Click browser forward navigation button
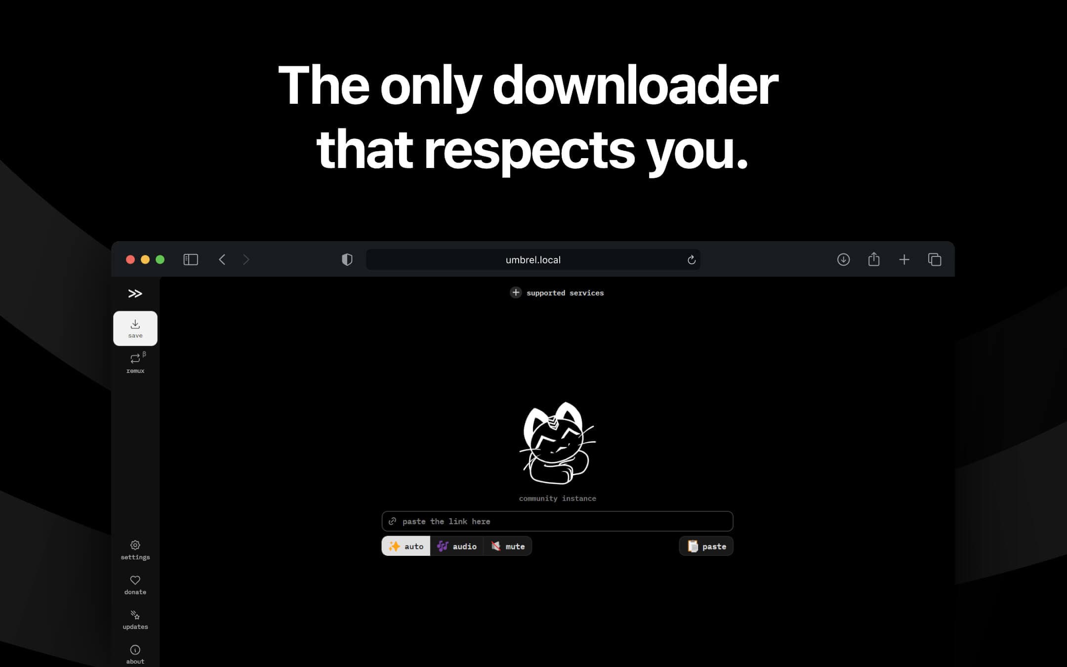Viewport: 1067px width, 667px height. pyautogui.click(x=246, y=259)
